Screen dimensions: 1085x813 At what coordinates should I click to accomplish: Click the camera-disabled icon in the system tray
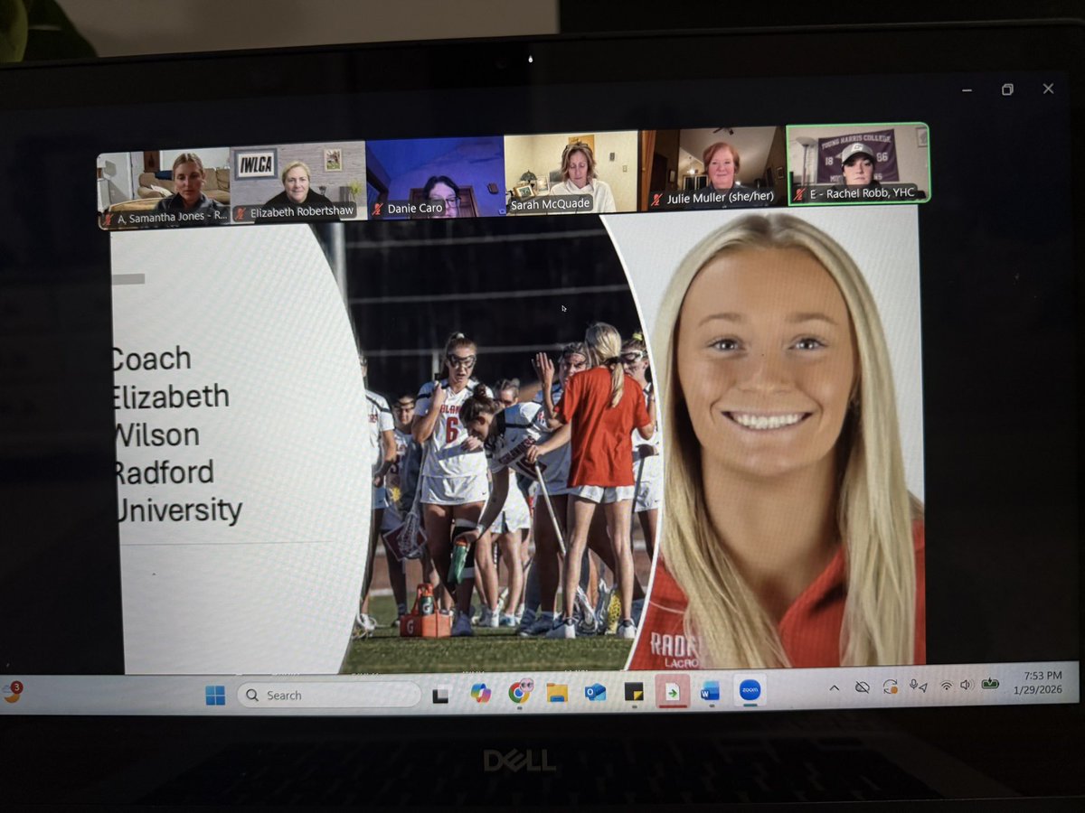click(862, 687)
